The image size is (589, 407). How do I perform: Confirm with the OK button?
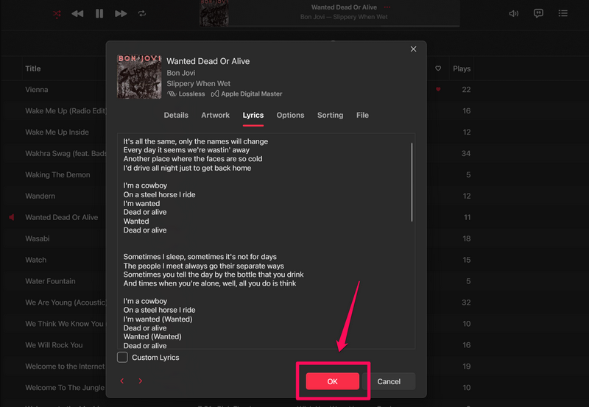333,381
